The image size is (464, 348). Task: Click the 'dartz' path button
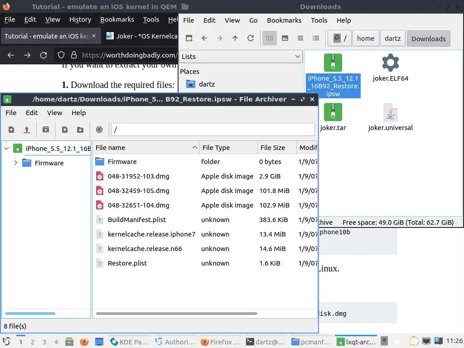393,38
